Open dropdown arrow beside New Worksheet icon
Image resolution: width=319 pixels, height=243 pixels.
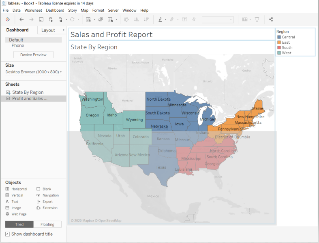[94, 19]
